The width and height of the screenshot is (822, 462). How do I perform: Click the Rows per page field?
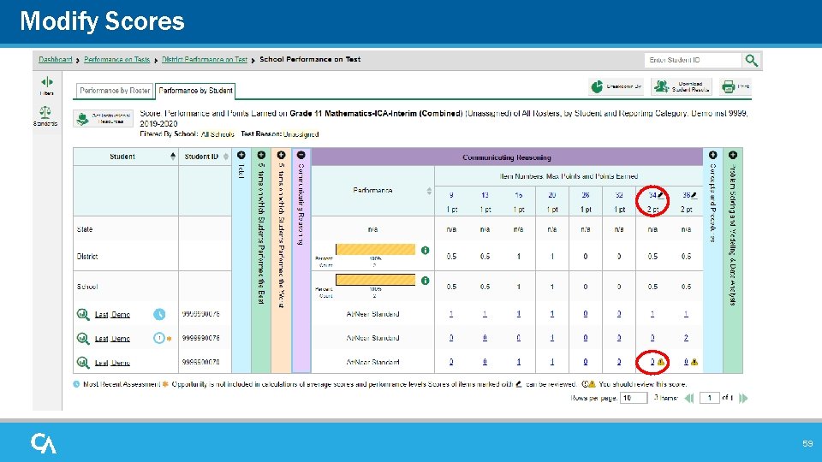point(633,398)
